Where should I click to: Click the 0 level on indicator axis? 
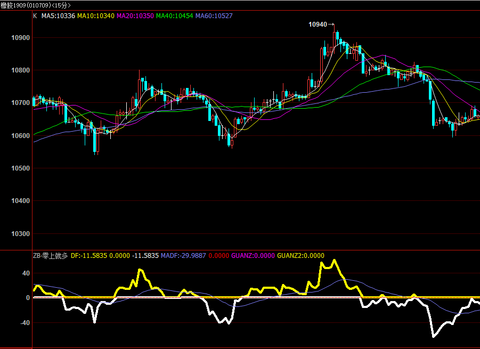[28, 298]
